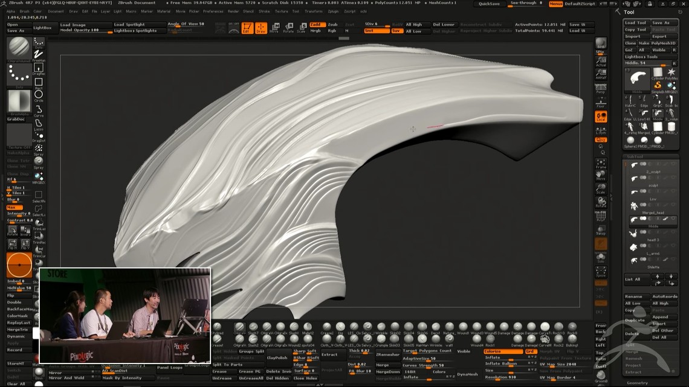Viewport: 689px width, 387px height.
Task: Toggle Persp perspective view
Action: [x=601, y=88]
